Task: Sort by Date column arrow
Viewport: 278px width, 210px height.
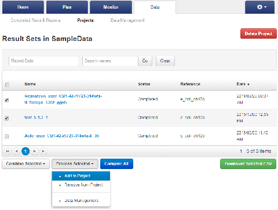Action: click(248, 84)
